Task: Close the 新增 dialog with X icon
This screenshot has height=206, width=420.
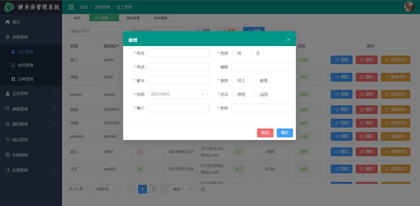Action: point(288,40)
